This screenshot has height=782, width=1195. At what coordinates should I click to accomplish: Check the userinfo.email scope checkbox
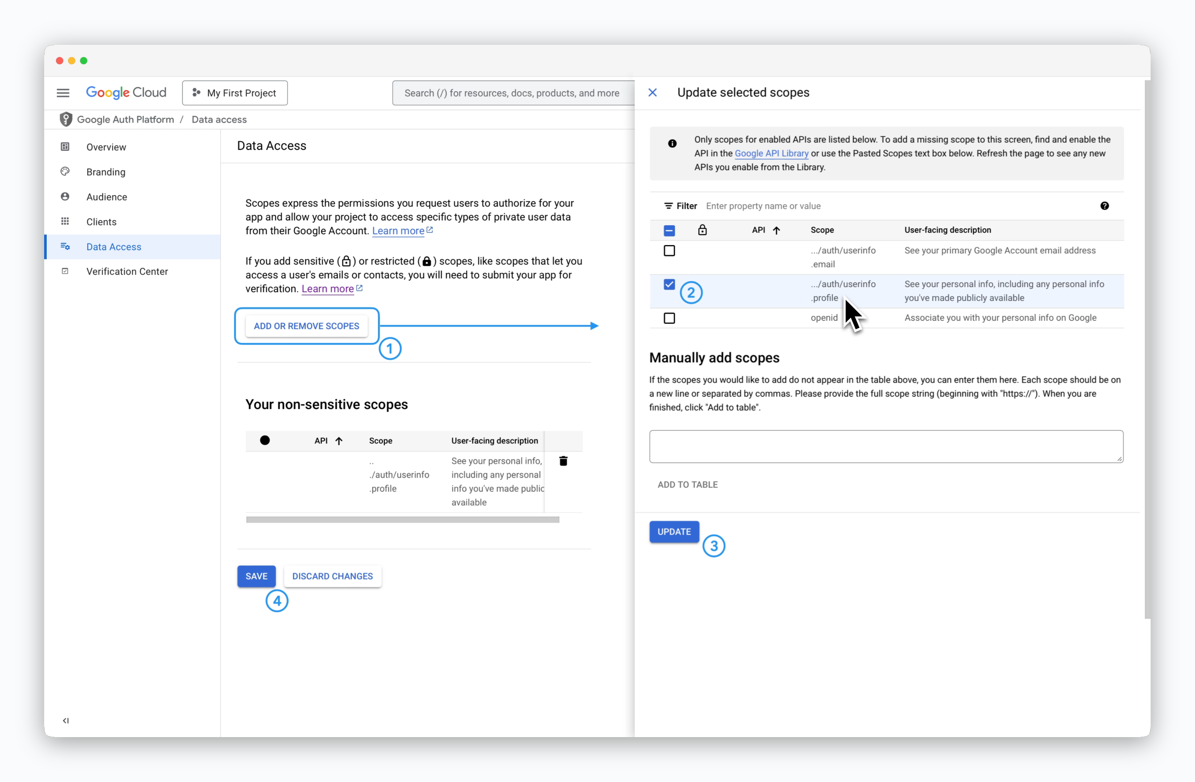[669, 251]
